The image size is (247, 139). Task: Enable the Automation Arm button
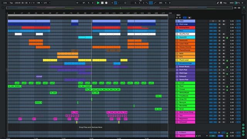click(x=115, y=3)
